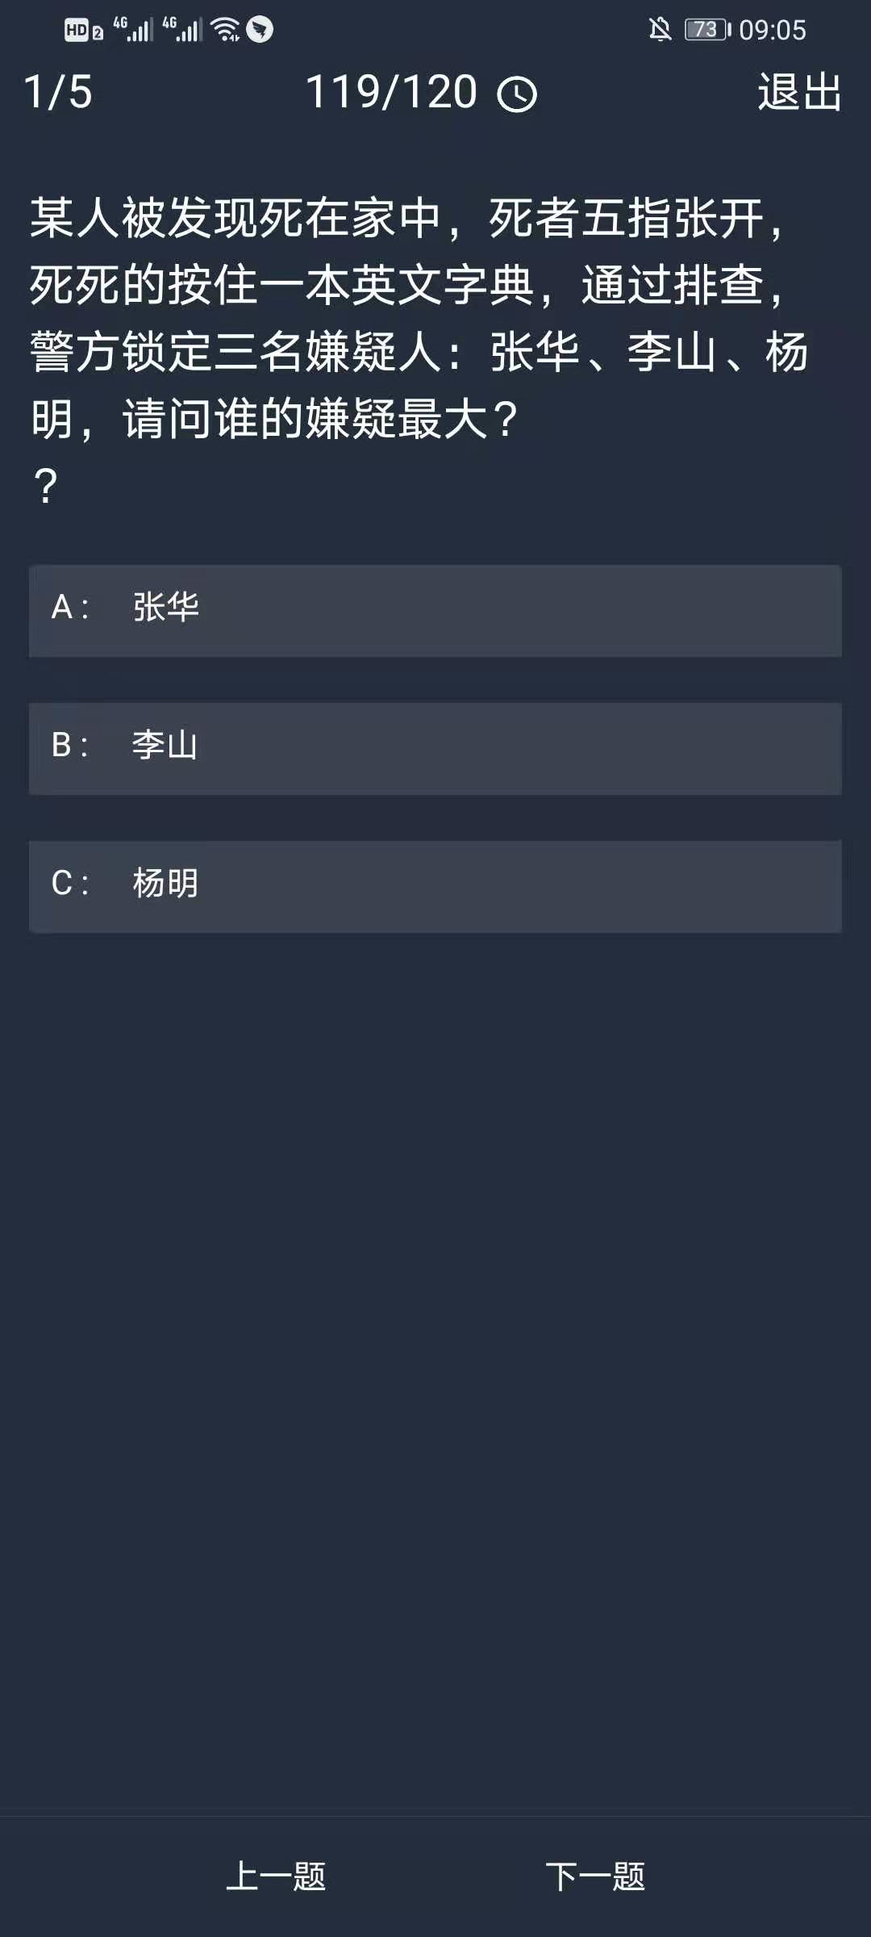Tap the 09:05 system time
Screen dimensions: 871x1937
coord(772,30)
